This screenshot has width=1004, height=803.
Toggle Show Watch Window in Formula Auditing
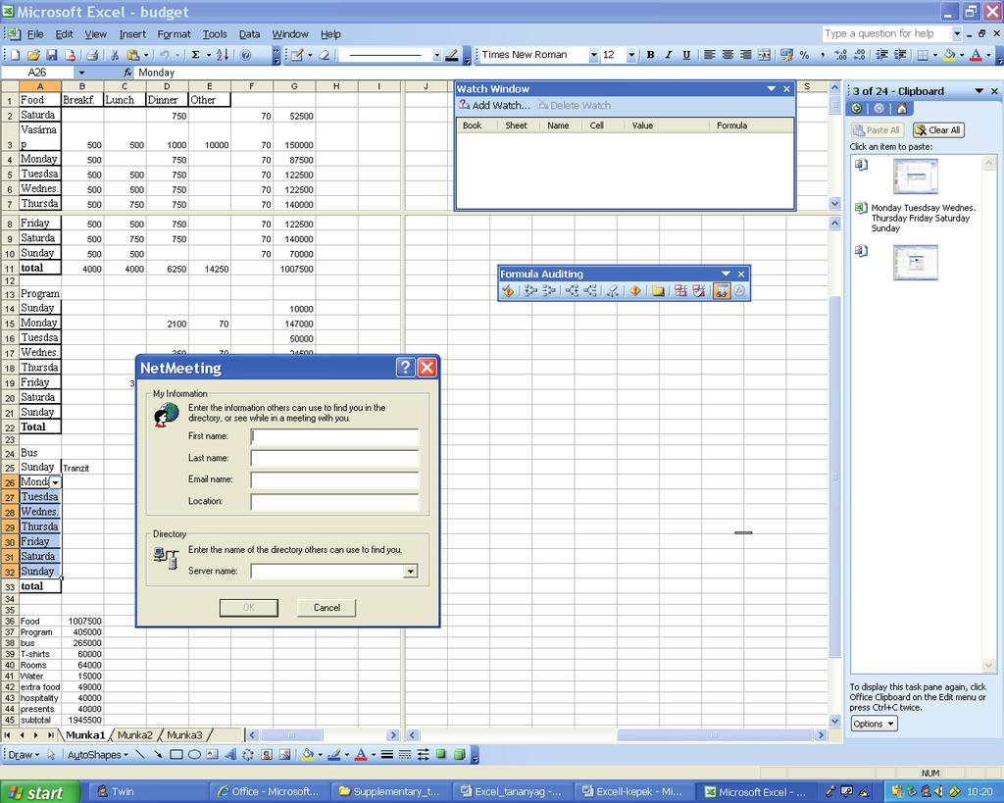722,291
